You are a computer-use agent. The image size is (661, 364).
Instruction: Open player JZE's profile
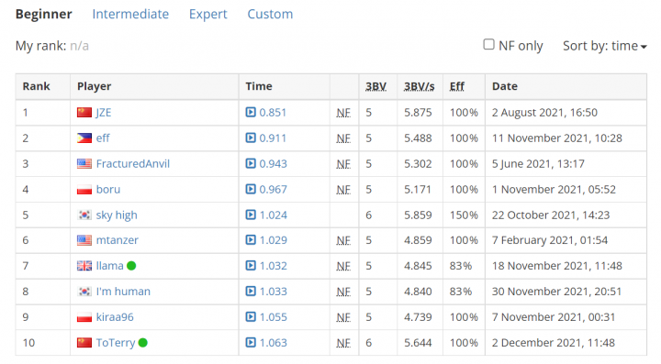(x=104, y=113)
